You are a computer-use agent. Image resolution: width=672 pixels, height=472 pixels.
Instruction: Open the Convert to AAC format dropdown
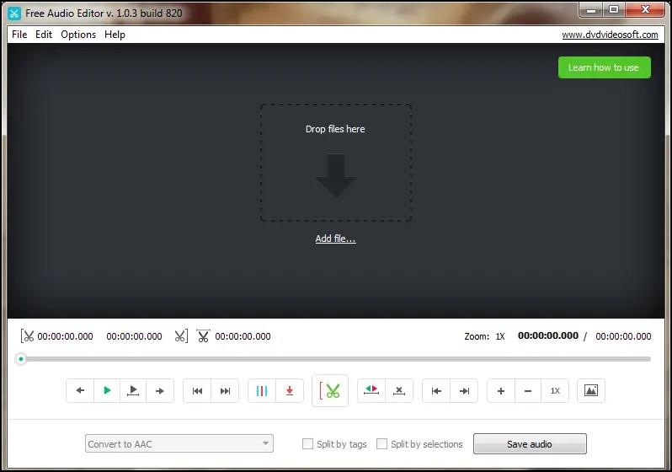(x=179, y=443)
